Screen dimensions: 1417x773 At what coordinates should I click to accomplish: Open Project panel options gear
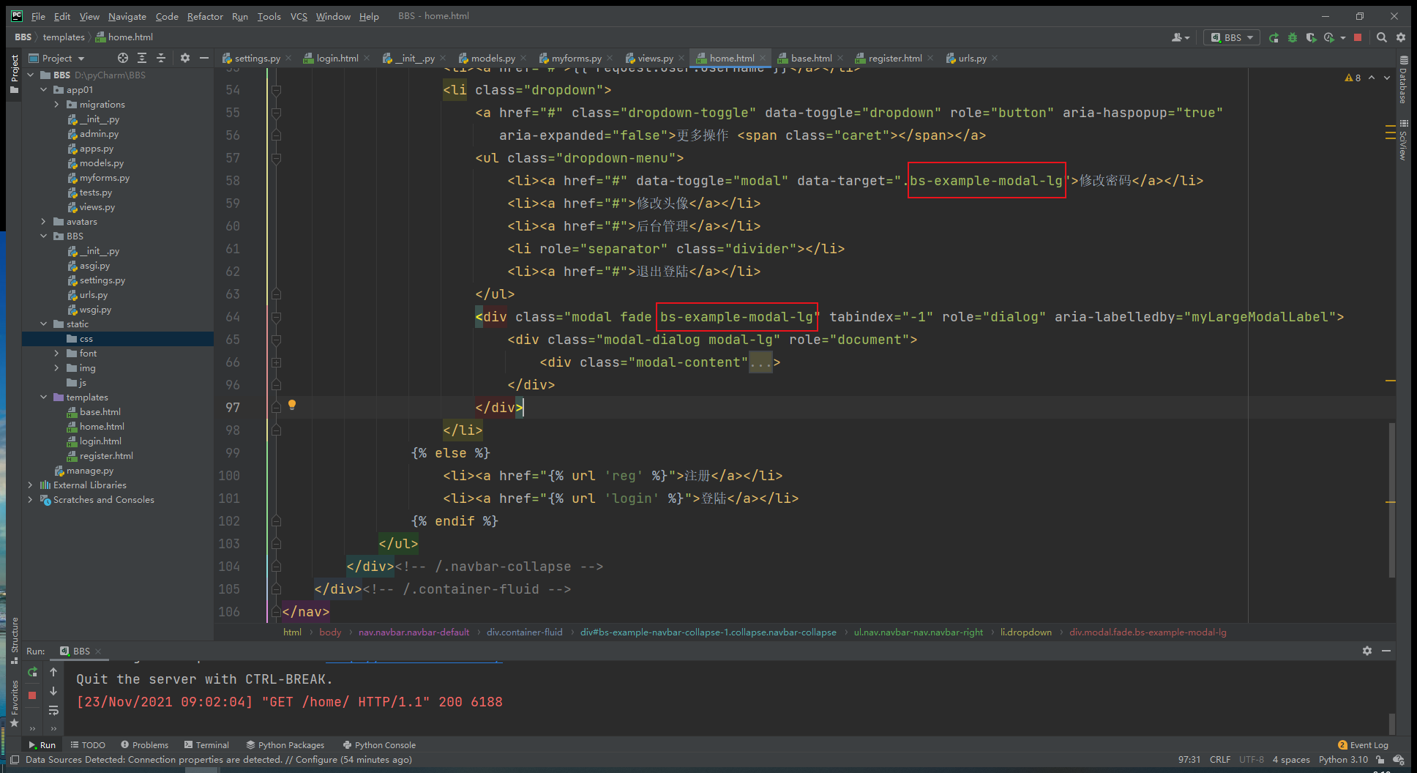click(185, 58)
